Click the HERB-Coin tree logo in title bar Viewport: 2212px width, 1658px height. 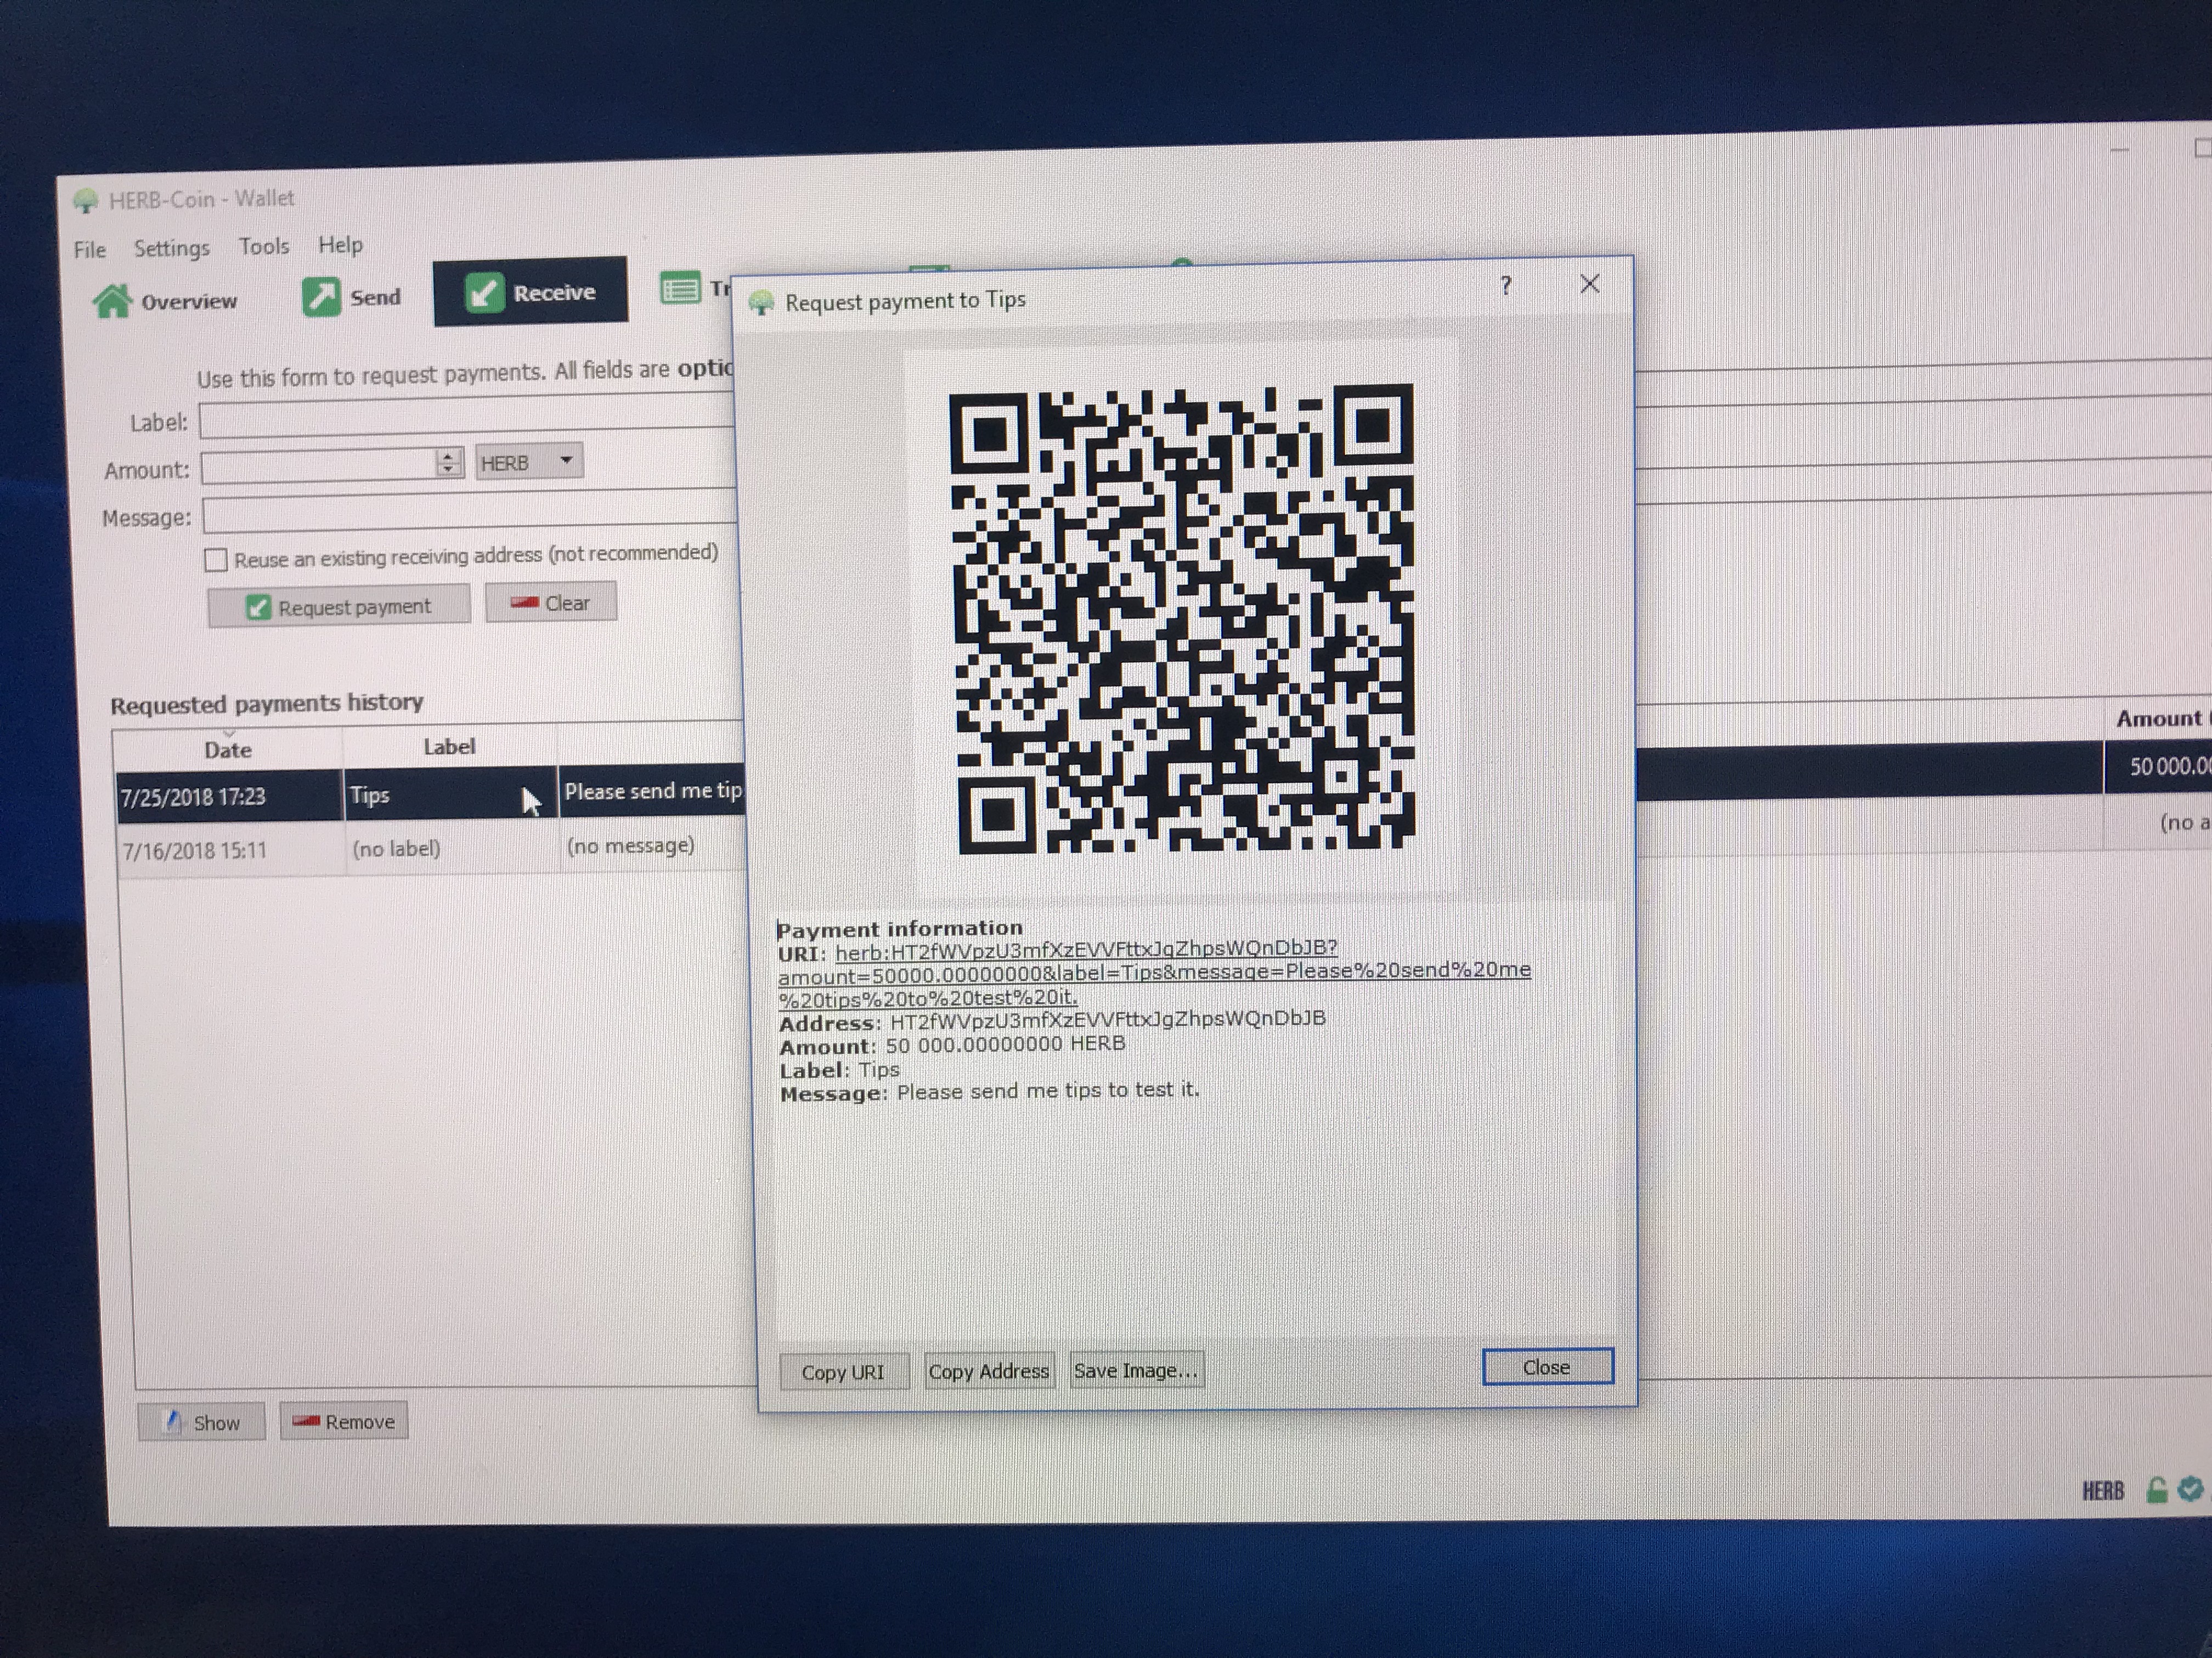(x=86, y=201)
